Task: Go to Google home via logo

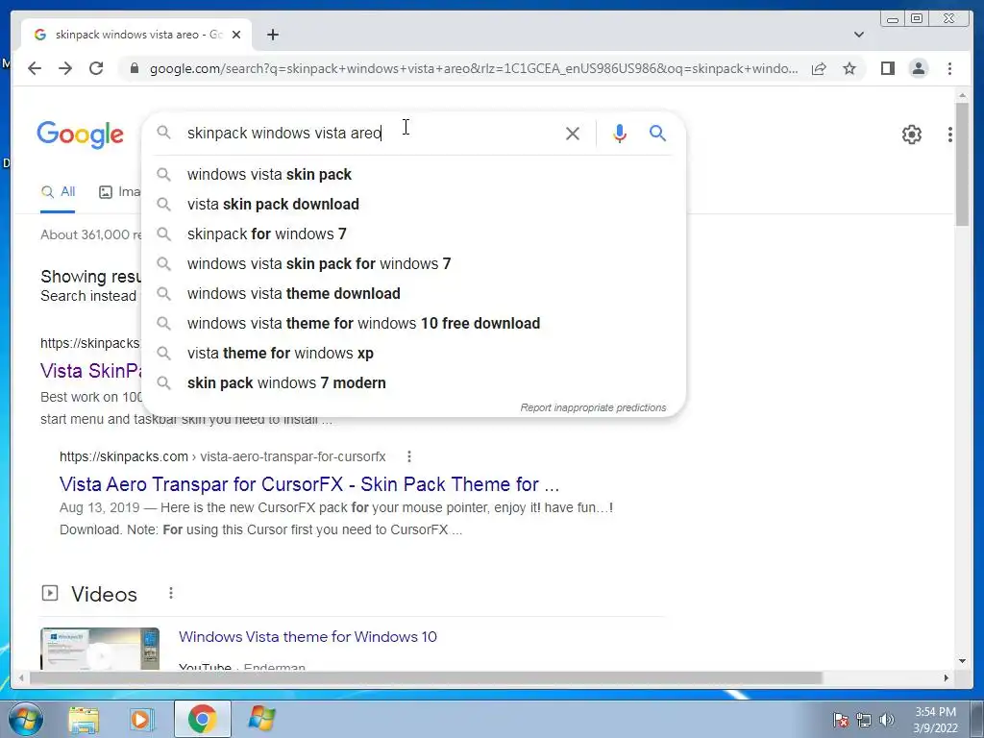Action: (80, 135)
